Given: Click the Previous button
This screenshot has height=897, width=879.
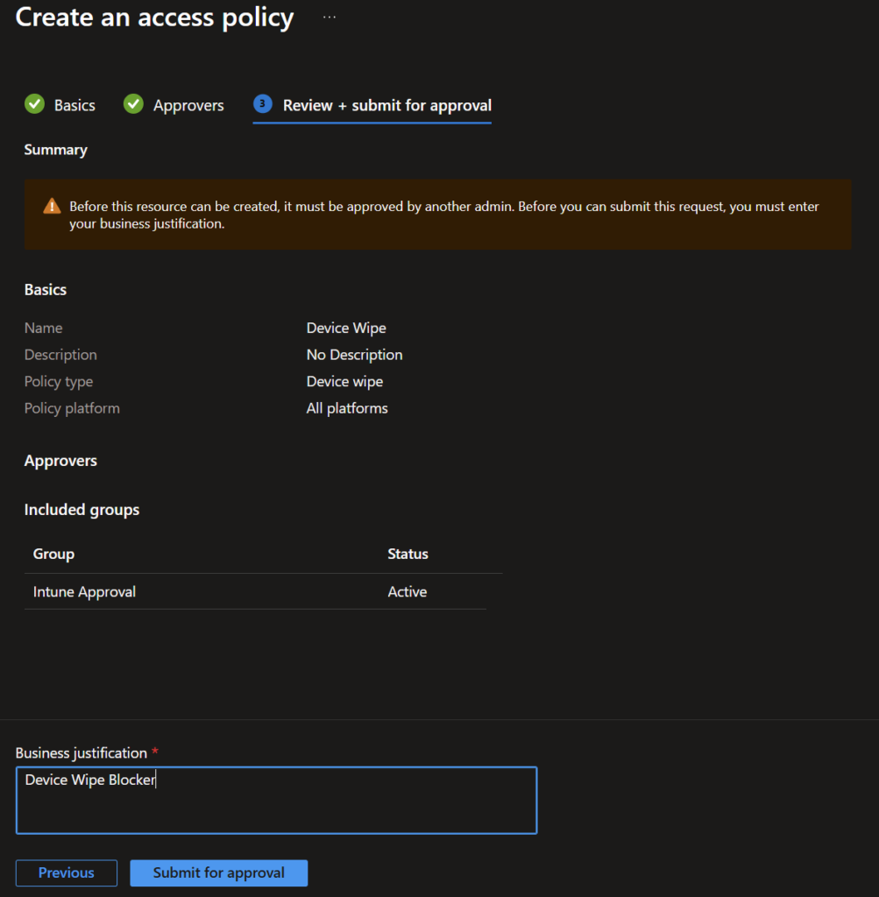Looking at the screenshot, I should [x=67, y=872].
